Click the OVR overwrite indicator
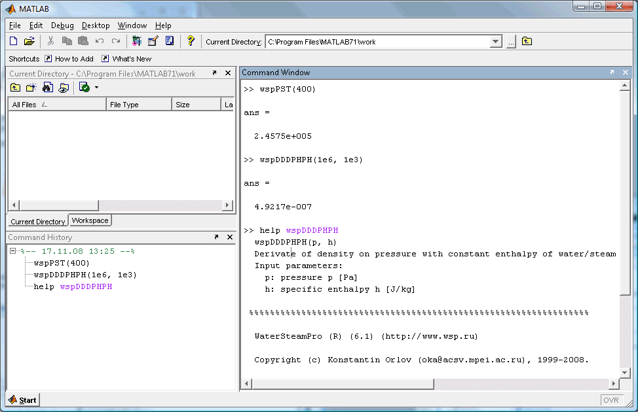Screen dimensions: 638x412 [611, 400]
